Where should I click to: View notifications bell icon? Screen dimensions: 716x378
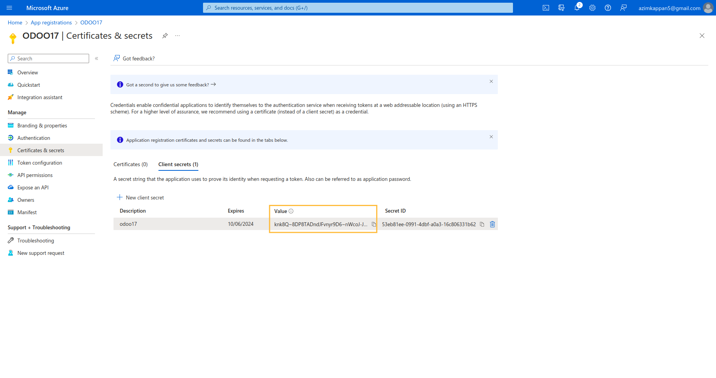coord(577,8)
